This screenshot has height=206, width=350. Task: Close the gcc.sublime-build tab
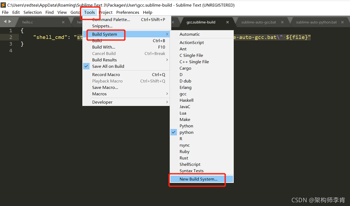[228, 22]
